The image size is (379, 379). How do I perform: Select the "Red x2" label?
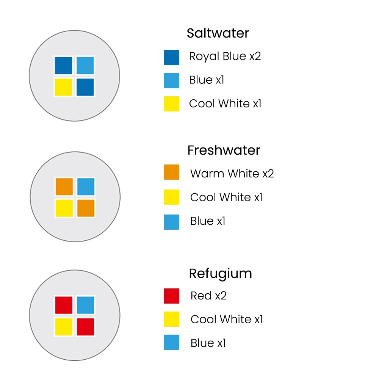(x=208, y=296)
